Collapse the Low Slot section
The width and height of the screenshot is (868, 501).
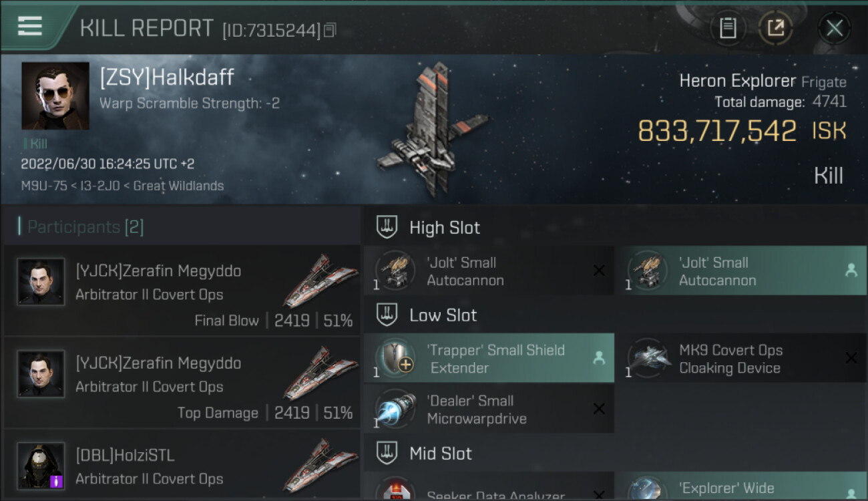(x=387, y=315)
